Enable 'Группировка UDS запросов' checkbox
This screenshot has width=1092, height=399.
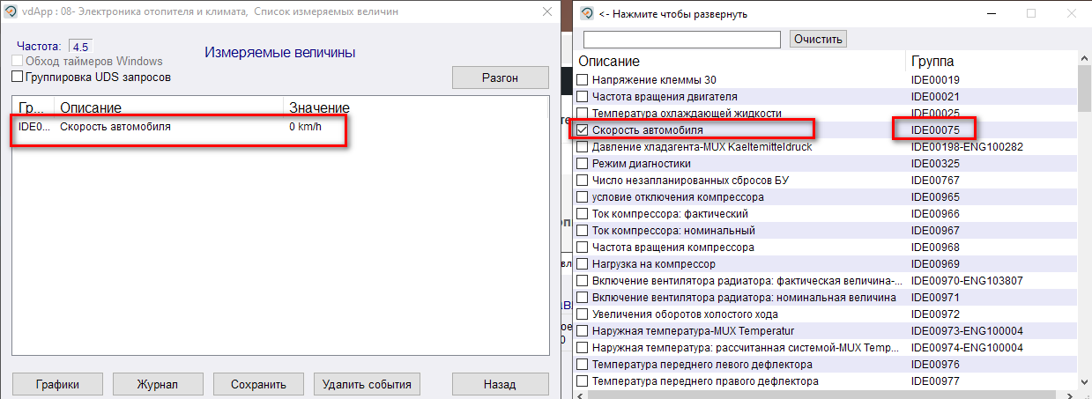point(18,78)
